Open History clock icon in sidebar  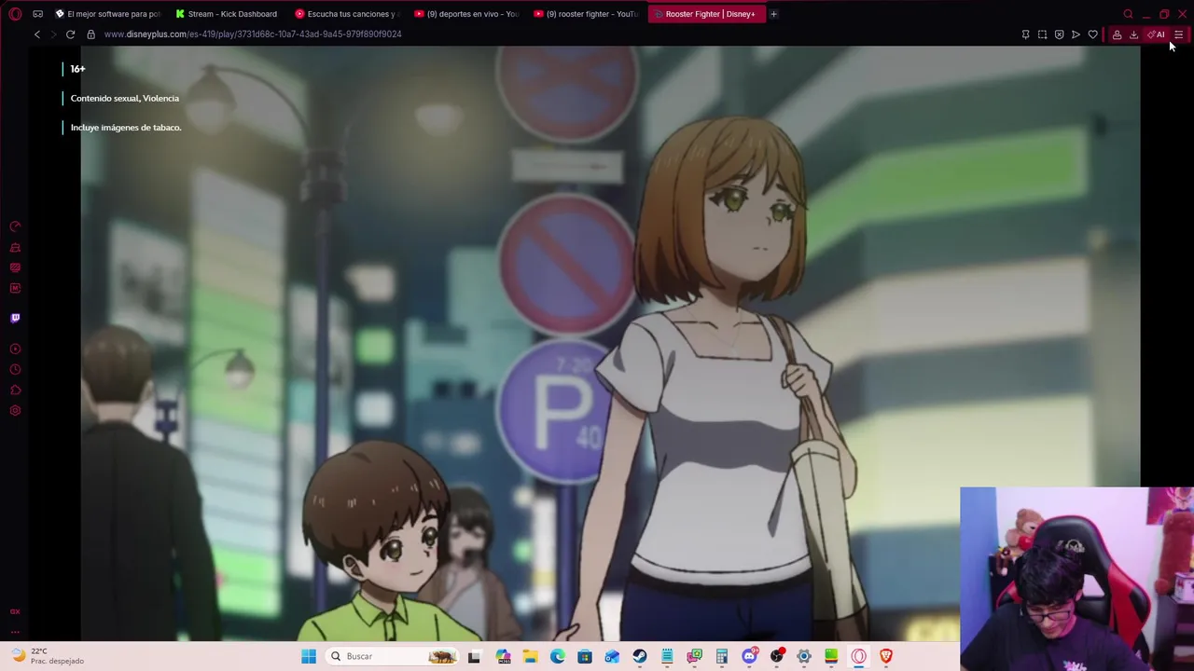coord(15,369)
